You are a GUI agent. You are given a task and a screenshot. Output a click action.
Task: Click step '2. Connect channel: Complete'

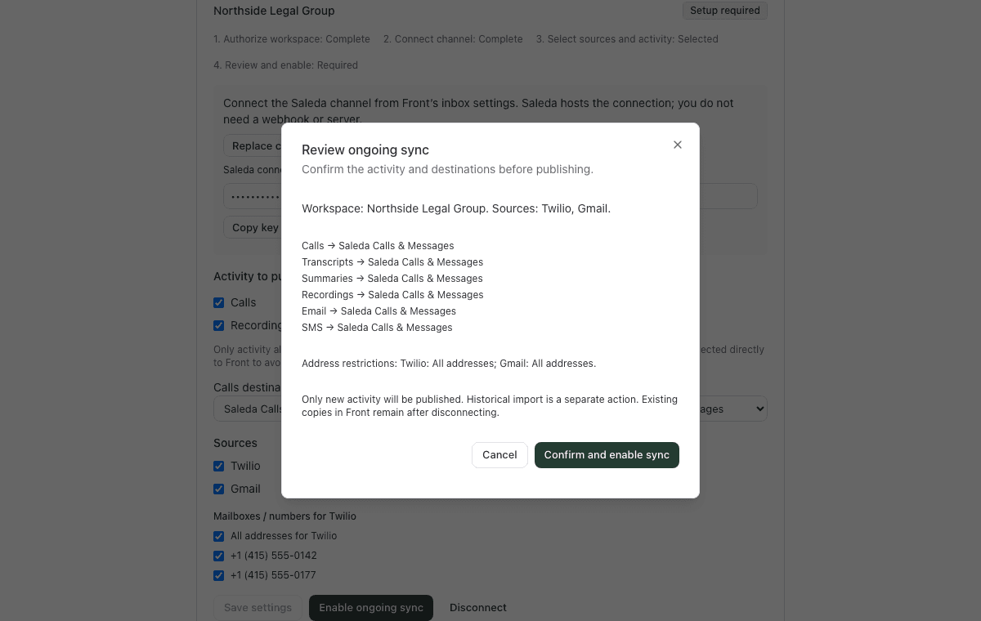tap(453, 39)
